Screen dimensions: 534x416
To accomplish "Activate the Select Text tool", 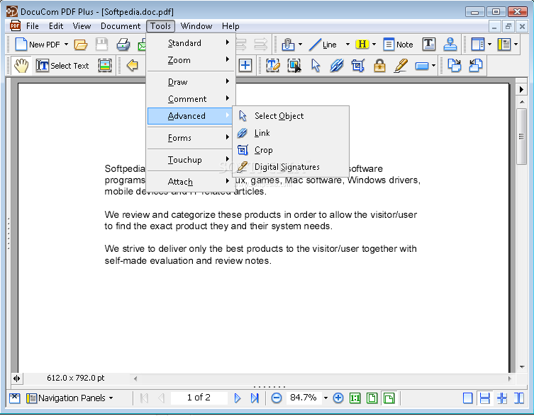I will tap(62, 65).
